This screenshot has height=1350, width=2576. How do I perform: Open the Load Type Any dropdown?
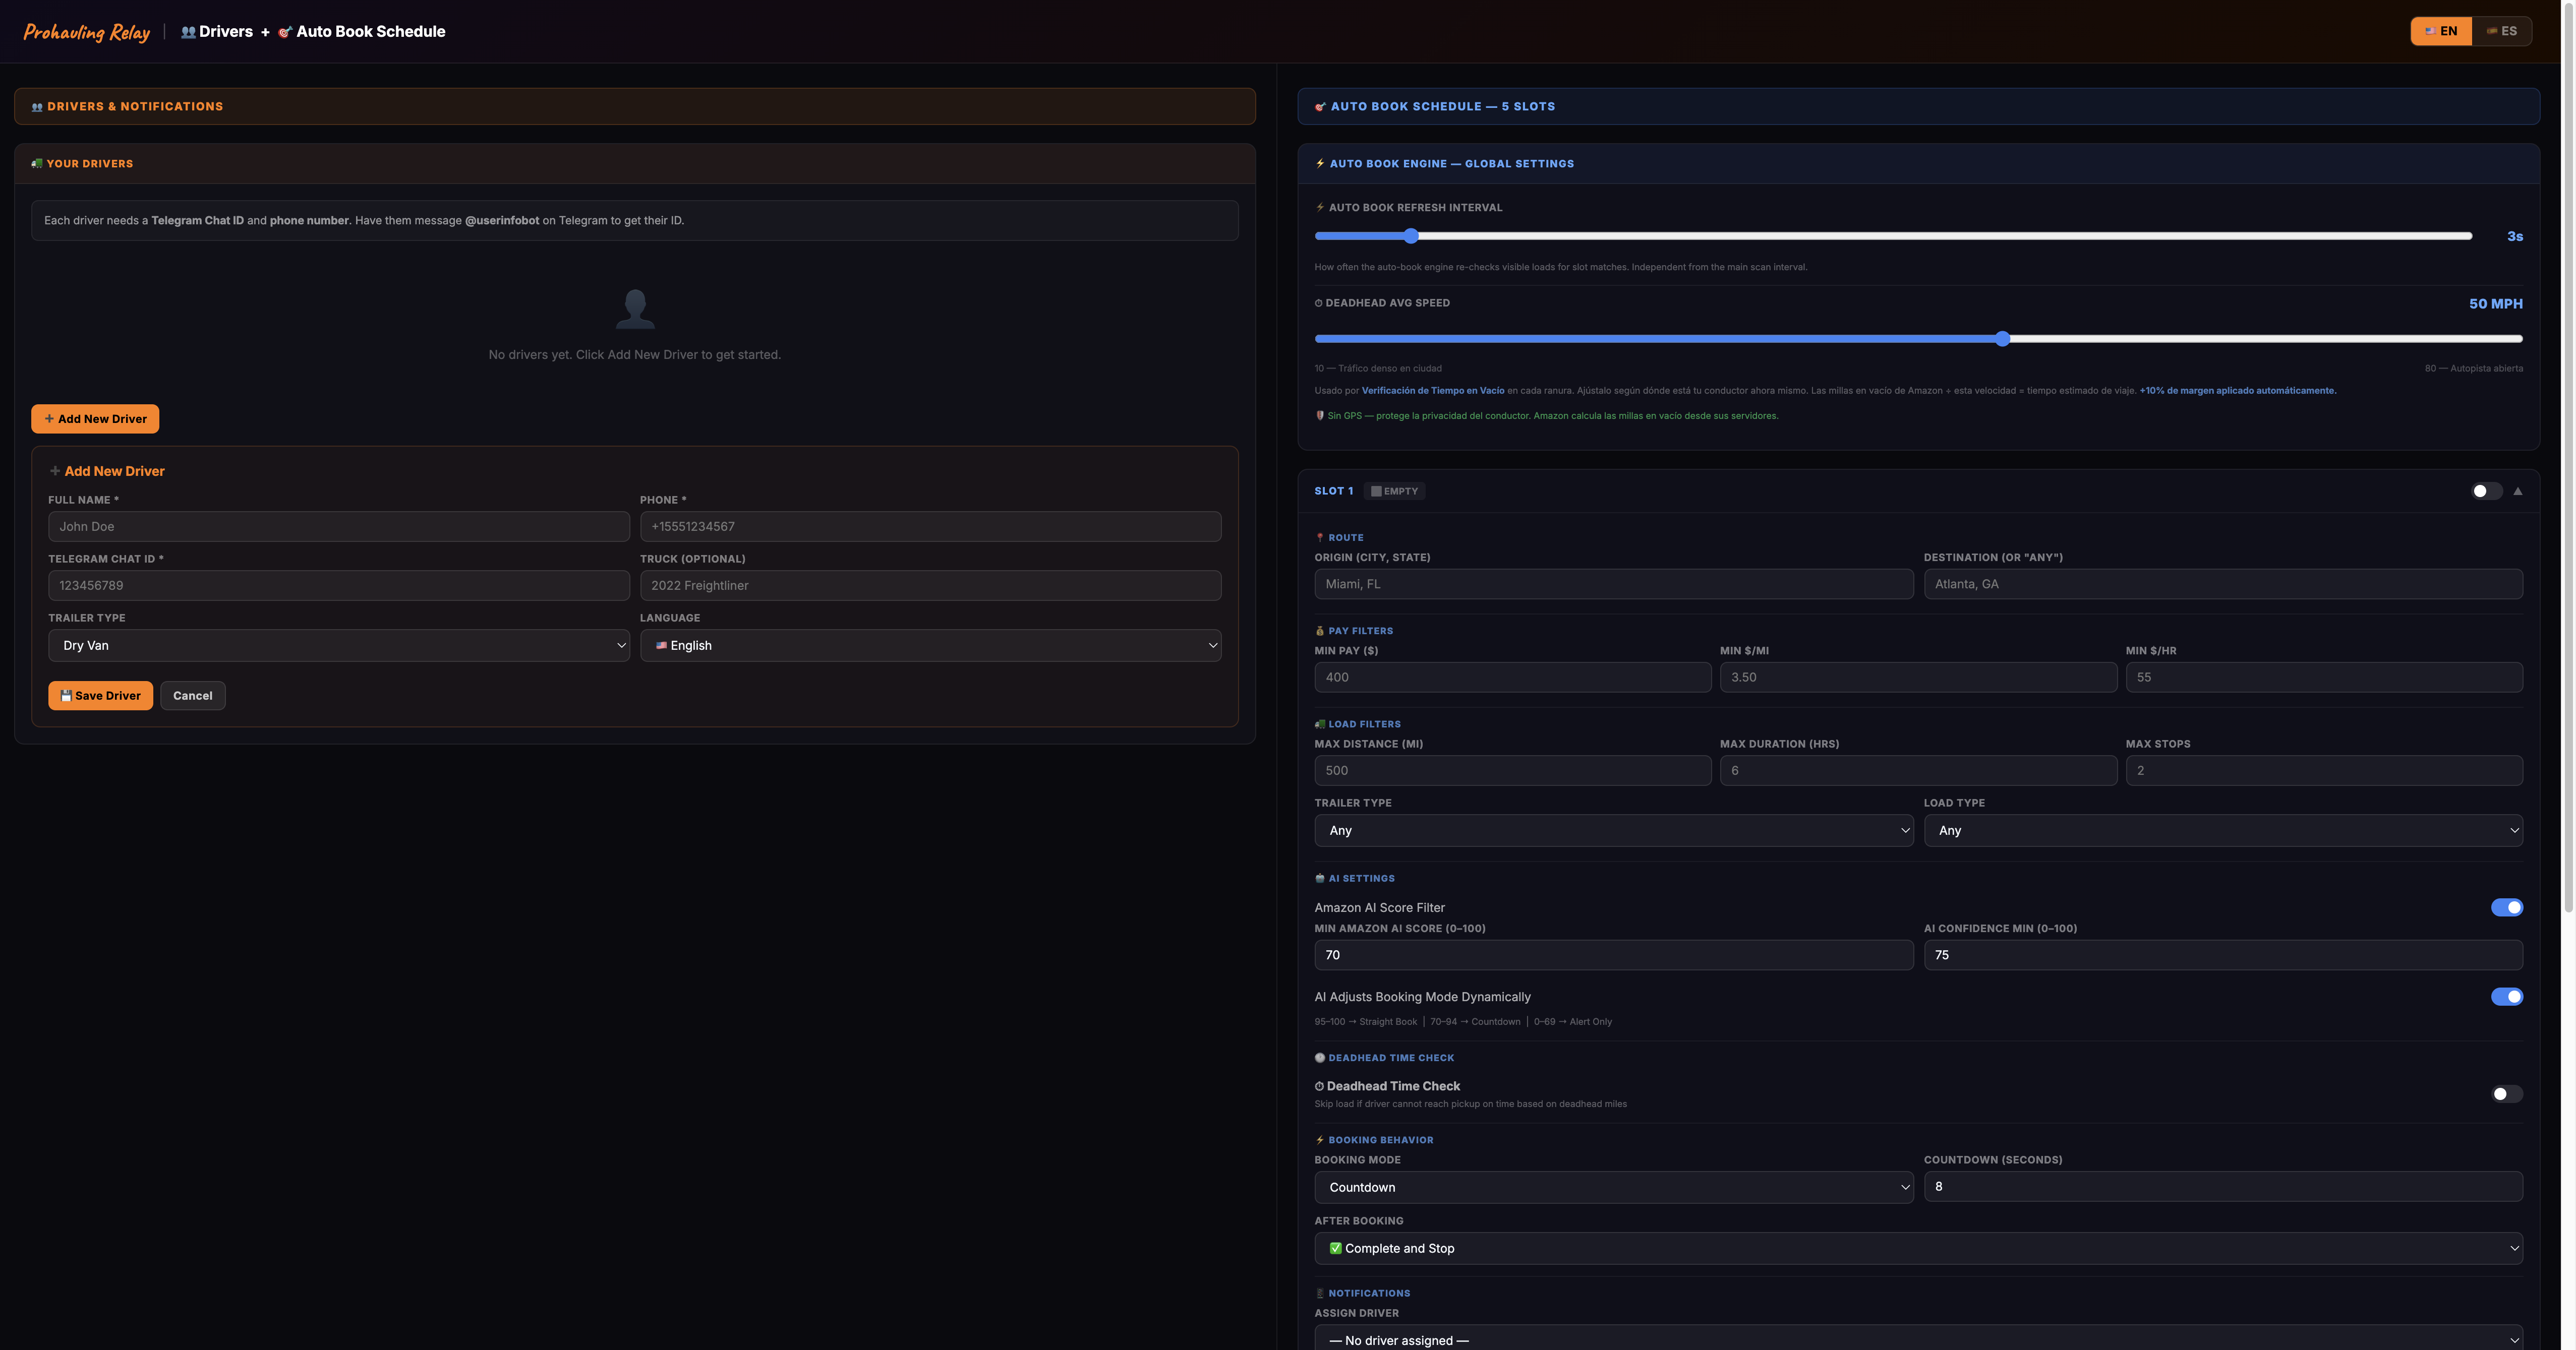point(2223,830)
